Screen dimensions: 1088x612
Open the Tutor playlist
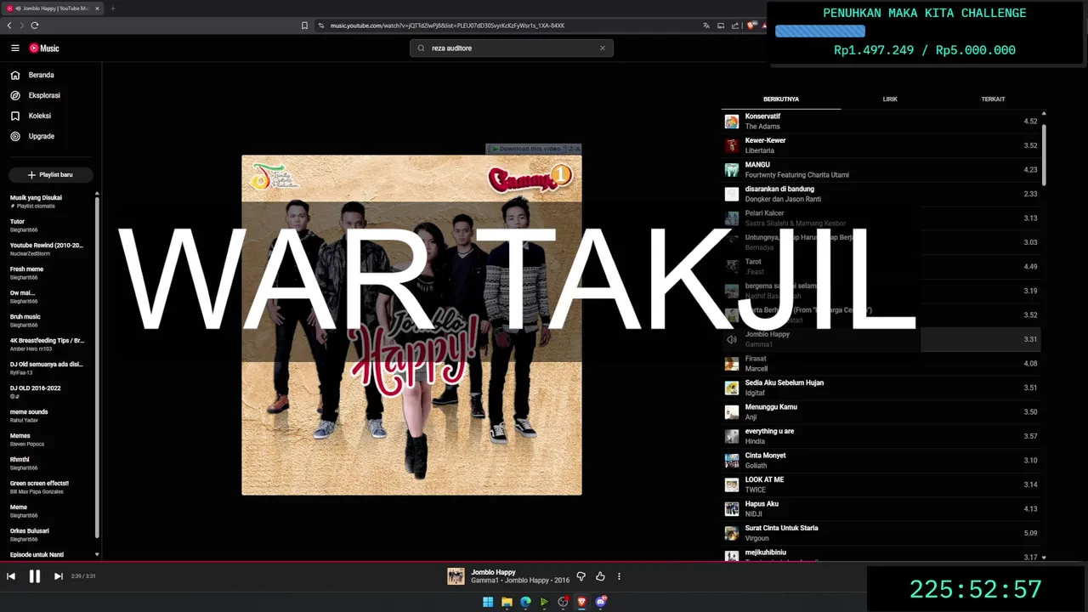coord(48,225)
